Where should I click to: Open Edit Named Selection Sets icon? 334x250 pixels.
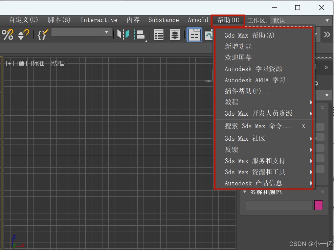coord(43,35)
